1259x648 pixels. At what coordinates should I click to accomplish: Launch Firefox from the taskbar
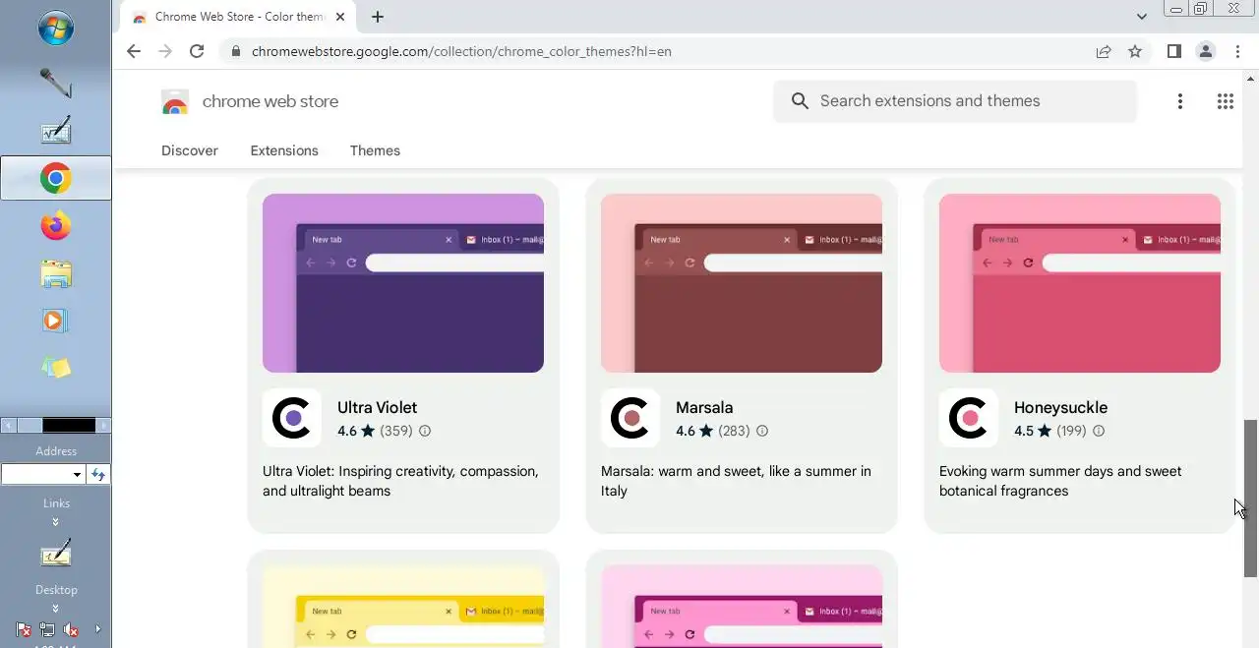coord(56,226)
